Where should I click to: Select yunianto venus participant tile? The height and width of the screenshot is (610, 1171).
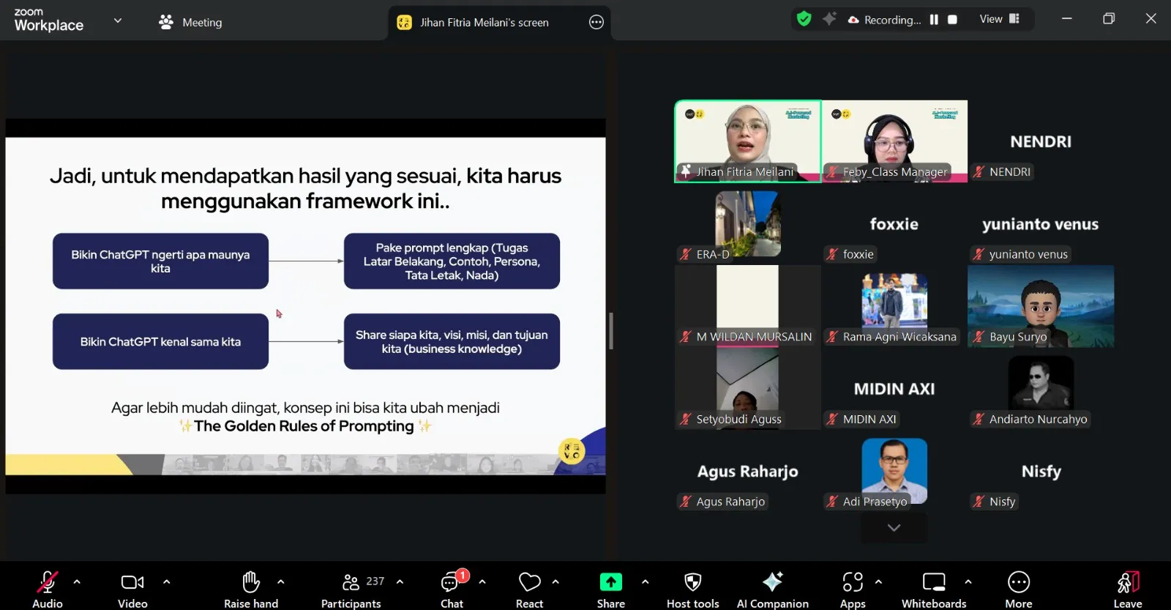(1041, 223)
